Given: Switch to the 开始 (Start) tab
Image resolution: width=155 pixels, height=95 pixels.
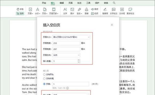Looking at the screenshot, I should (44, 3).
